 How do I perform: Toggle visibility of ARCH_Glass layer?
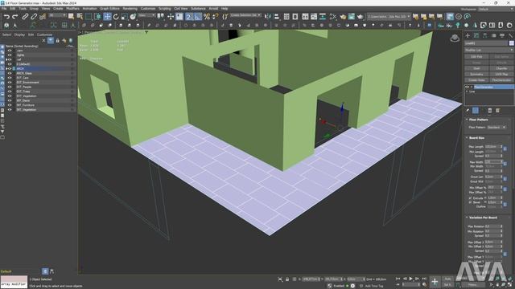[x=10, y=73]
